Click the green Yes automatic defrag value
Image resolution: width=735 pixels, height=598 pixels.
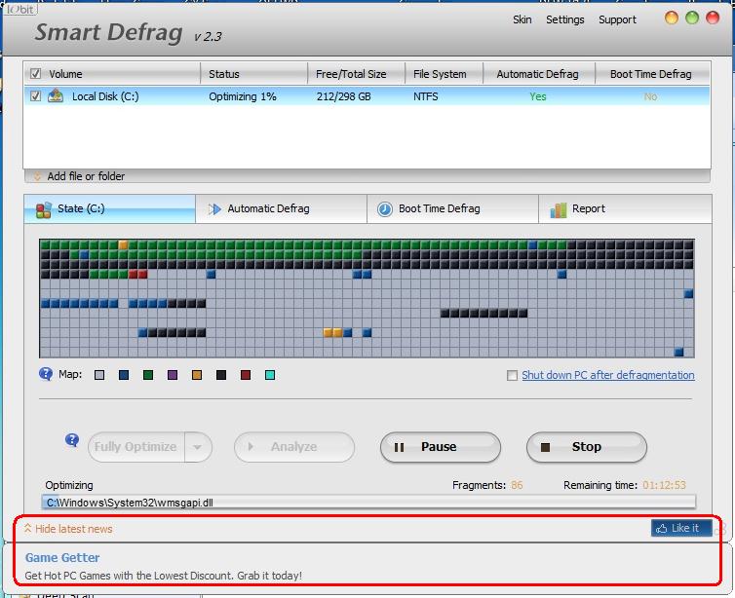click(538, 96)
